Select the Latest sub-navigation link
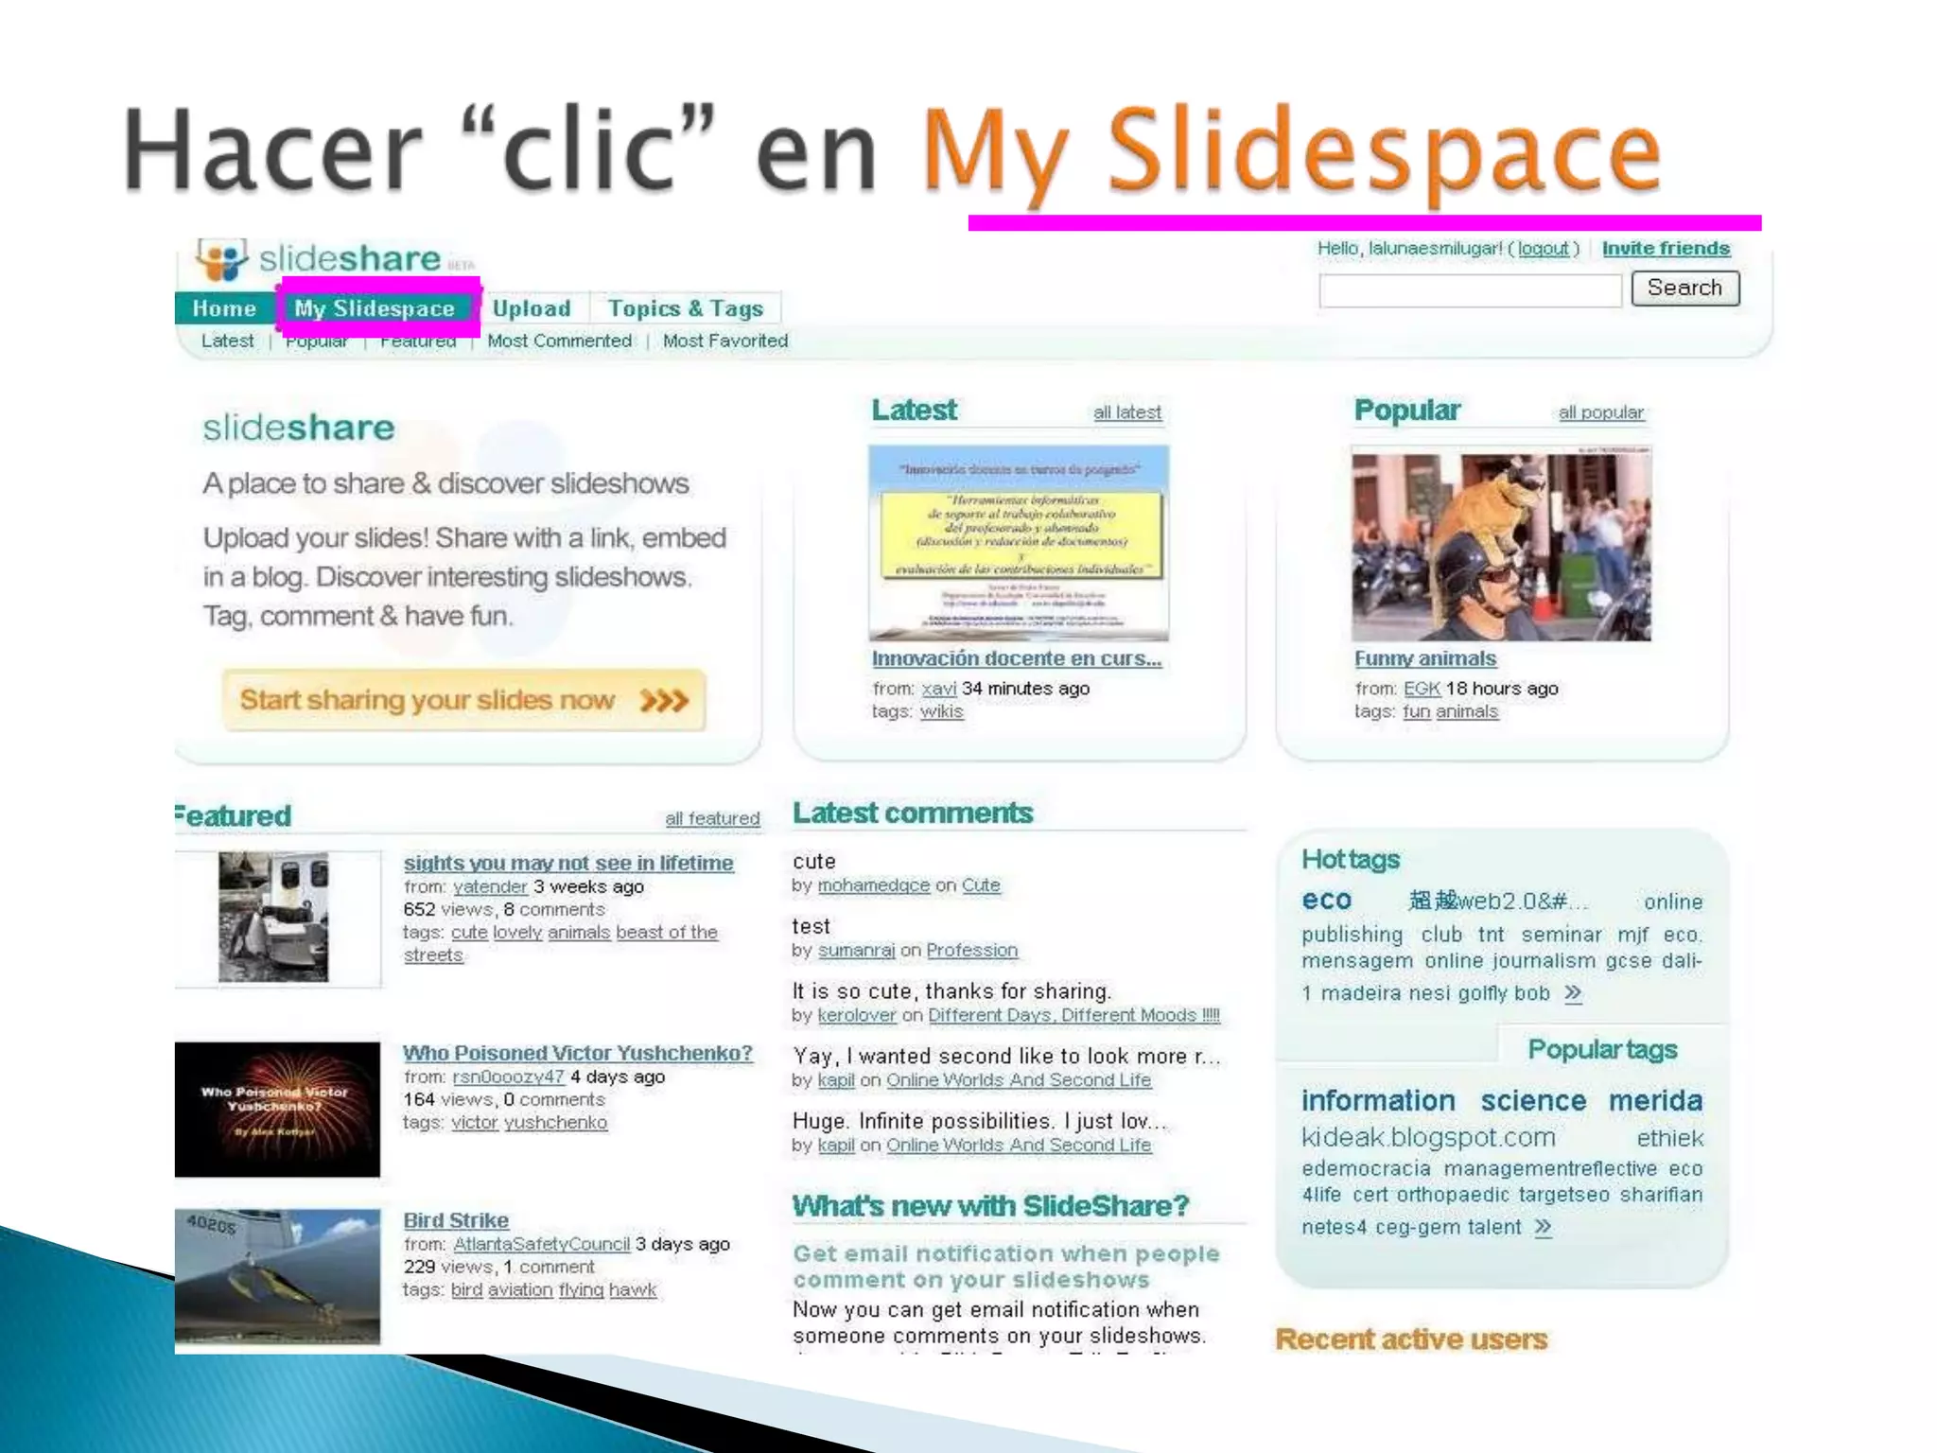 227,341
